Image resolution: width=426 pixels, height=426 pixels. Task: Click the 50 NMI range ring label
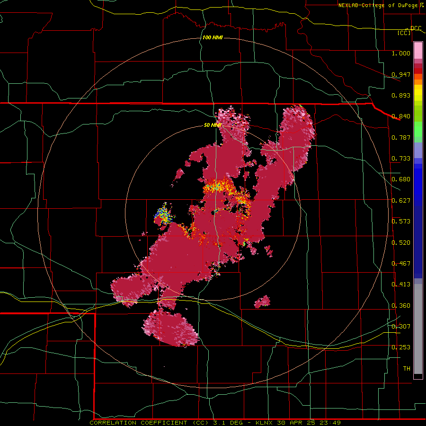[x=213, y=125]
